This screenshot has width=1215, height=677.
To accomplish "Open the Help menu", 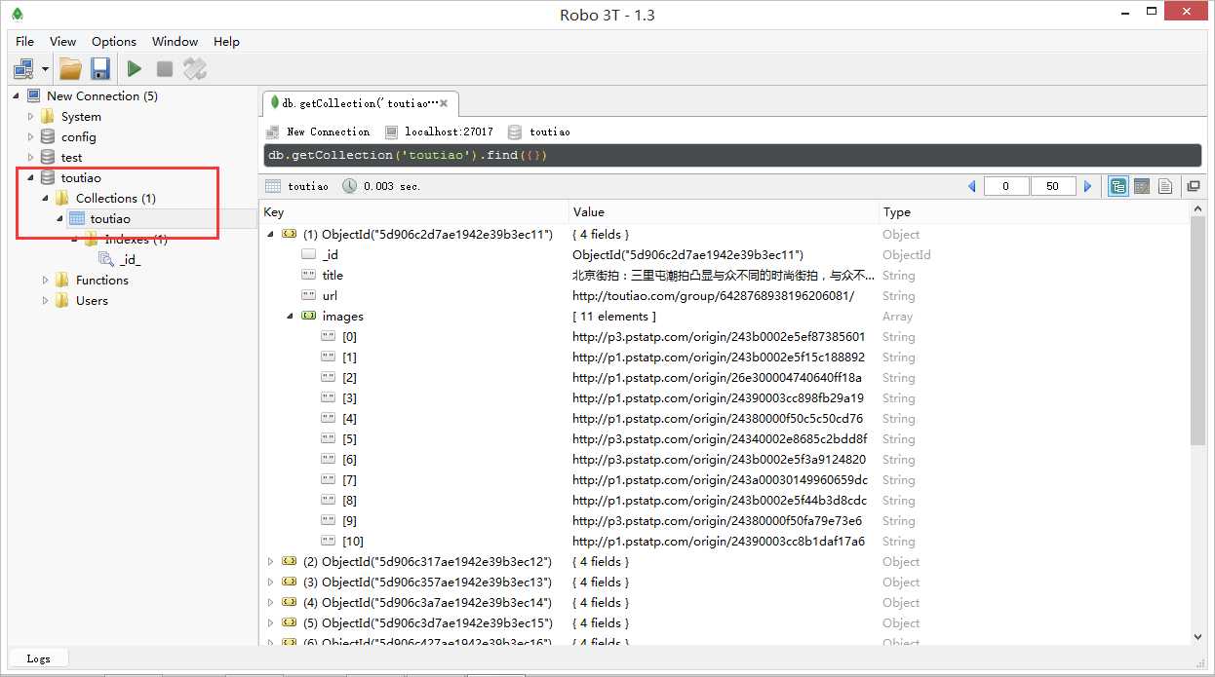I will coord(226,41).
